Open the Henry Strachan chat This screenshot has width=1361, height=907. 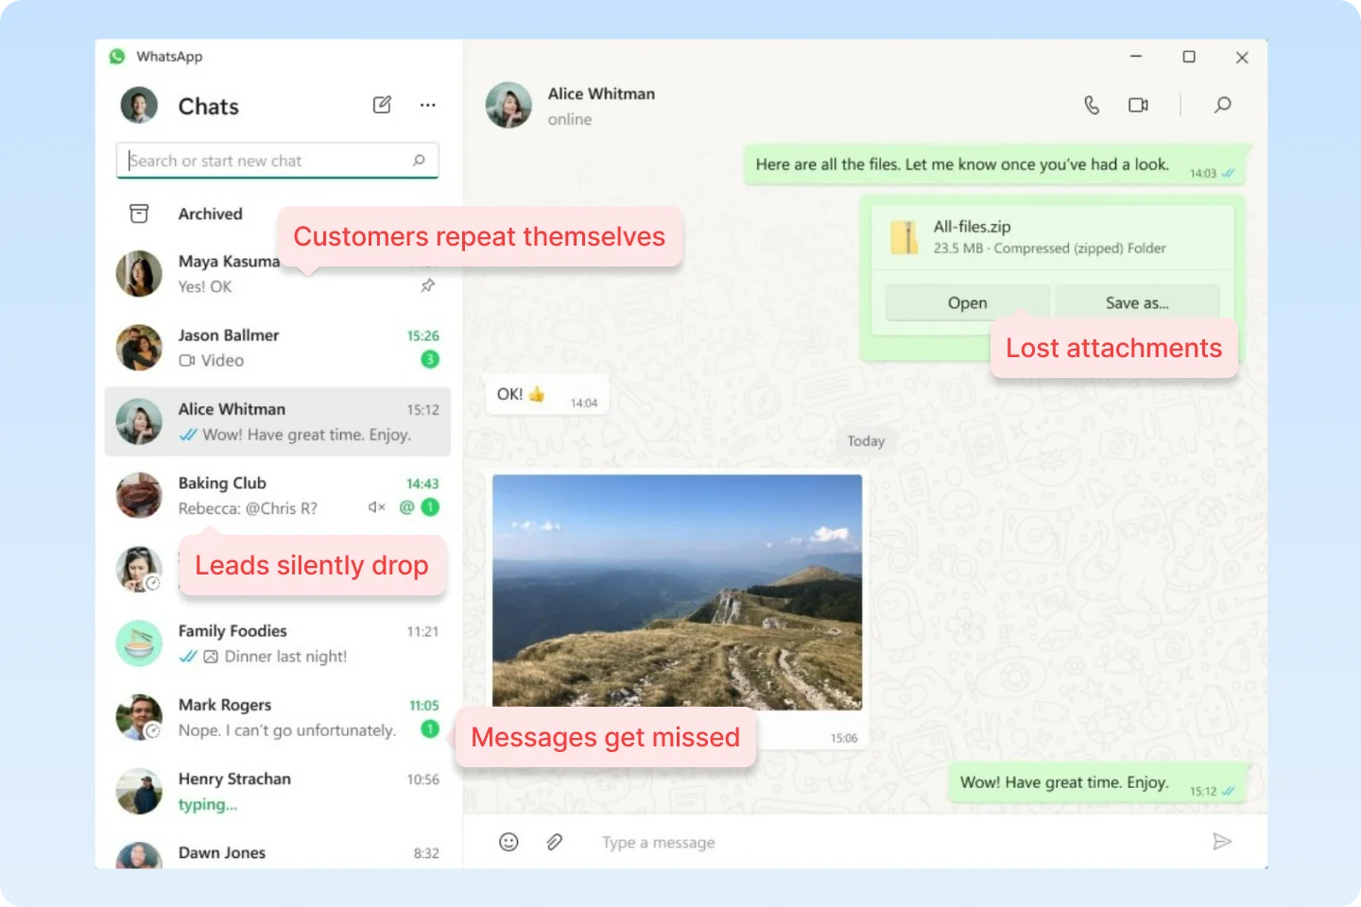tap(277, 791)
